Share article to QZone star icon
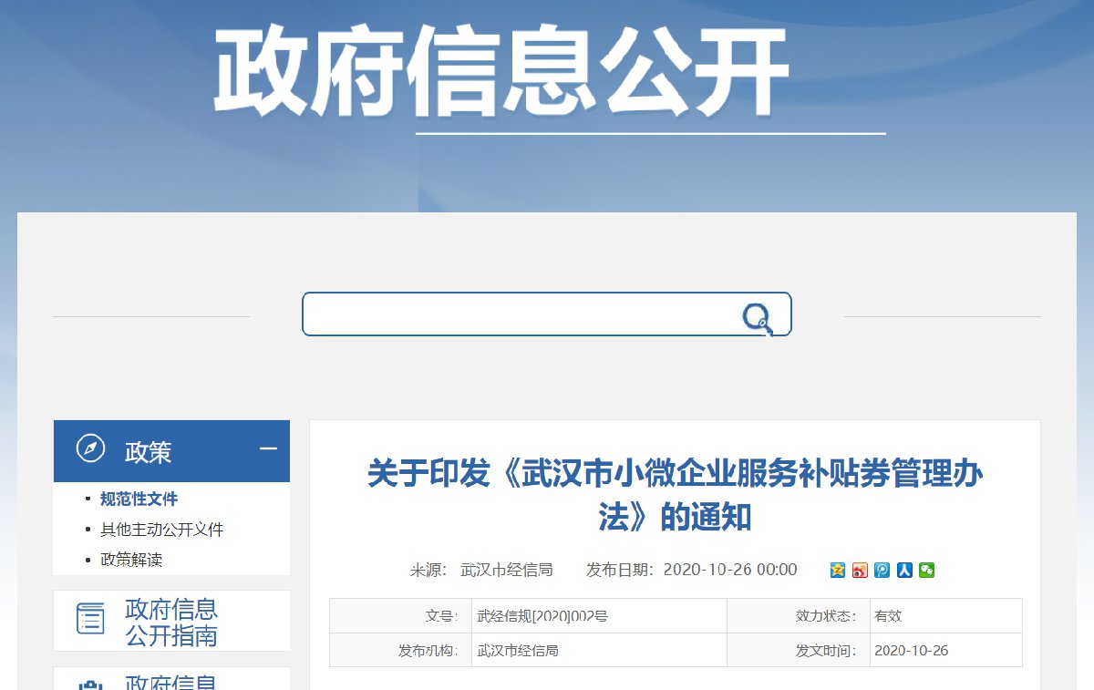This screenshot has width=1094, height=690. tap(838, 571)
